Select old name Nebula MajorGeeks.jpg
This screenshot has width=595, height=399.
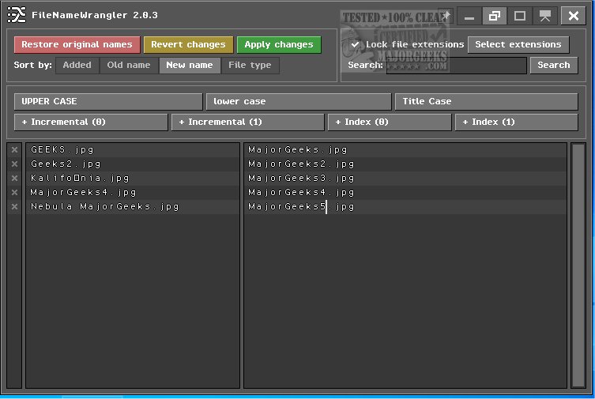pos(133,207)
